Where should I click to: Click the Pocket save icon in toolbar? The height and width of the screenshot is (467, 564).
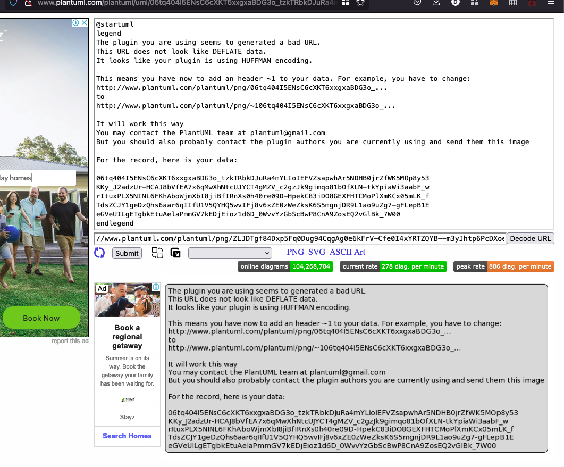[x=417, y=3]
